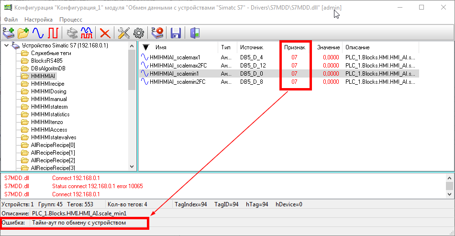
Task: Collapse the Simatic S7 device tree node
Action: (6, 45)
